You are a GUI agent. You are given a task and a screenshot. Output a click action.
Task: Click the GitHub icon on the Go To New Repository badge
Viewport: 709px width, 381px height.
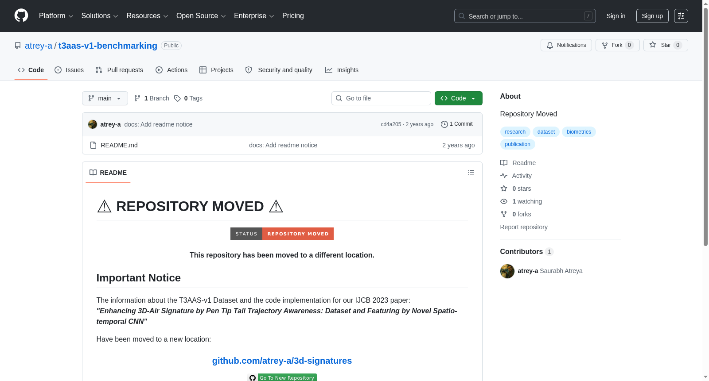253,378
